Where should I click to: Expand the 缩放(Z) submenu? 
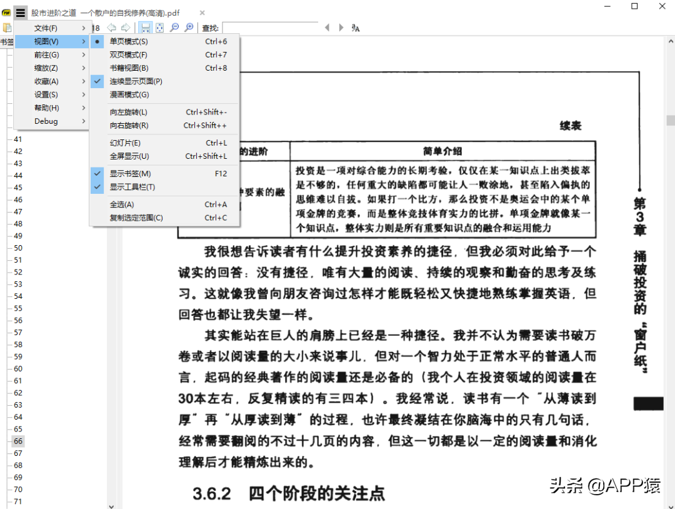46,68
